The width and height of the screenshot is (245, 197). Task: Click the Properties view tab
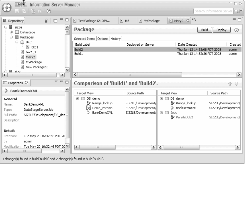click(15, 83)
